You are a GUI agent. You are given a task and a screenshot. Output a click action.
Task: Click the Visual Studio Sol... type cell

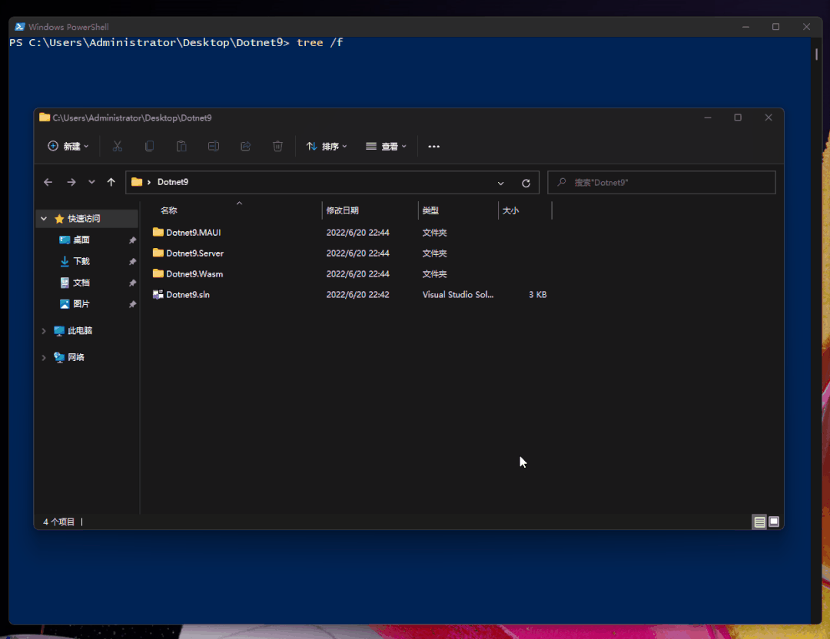(458, 295)
